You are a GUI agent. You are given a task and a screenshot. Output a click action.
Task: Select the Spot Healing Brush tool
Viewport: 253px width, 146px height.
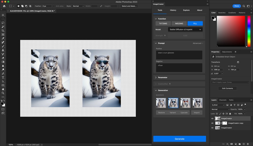3,42
